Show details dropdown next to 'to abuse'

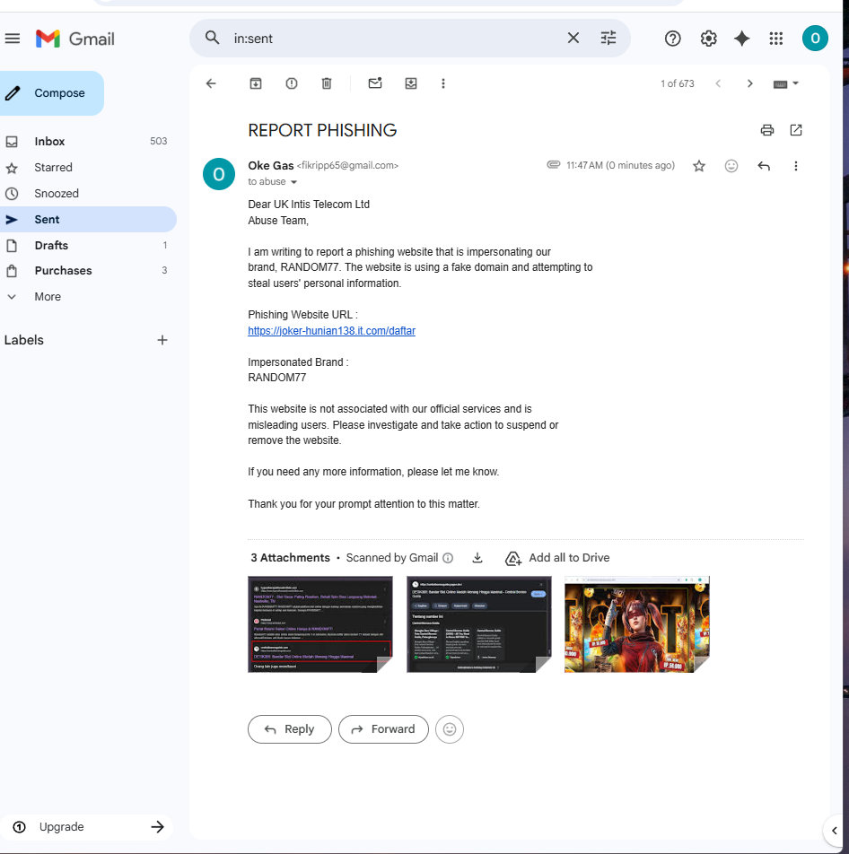coord(293,182)
